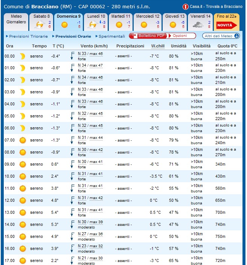
Task: Click the temperature 5.4° at 13.00
Action: point(55,212)
